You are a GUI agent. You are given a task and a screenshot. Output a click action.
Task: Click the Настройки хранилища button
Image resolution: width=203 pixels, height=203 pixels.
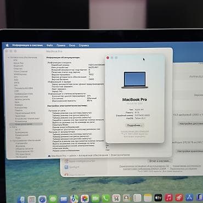190,151
